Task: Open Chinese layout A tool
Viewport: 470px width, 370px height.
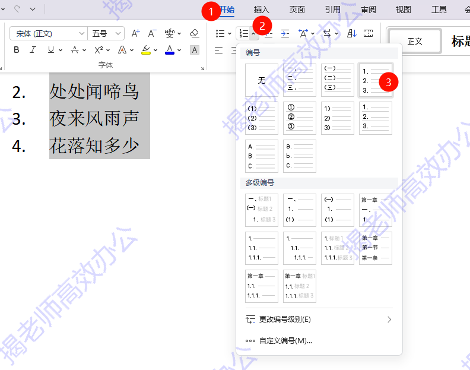Action: point(303,33)
